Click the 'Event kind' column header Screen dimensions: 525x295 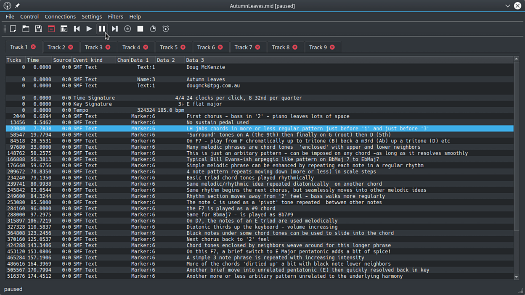coord(87,60)
